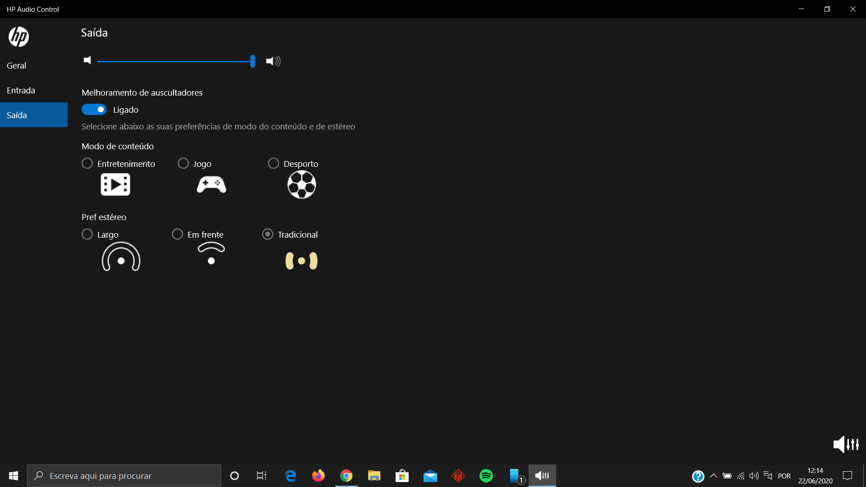
Task: Click the Wi-Fi network tray icon
Action: 741,476
